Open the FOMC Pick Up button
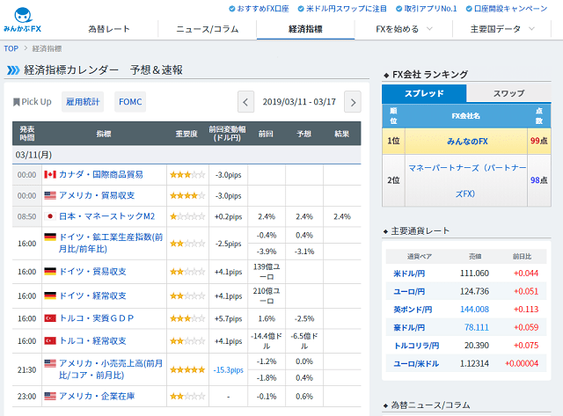 tap(130, 102)
